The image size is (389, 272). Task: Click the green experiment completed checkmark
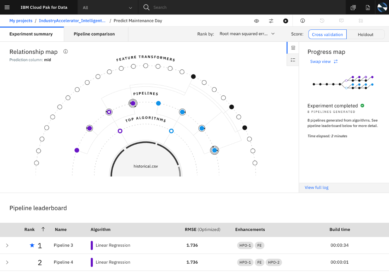(362, 106)
